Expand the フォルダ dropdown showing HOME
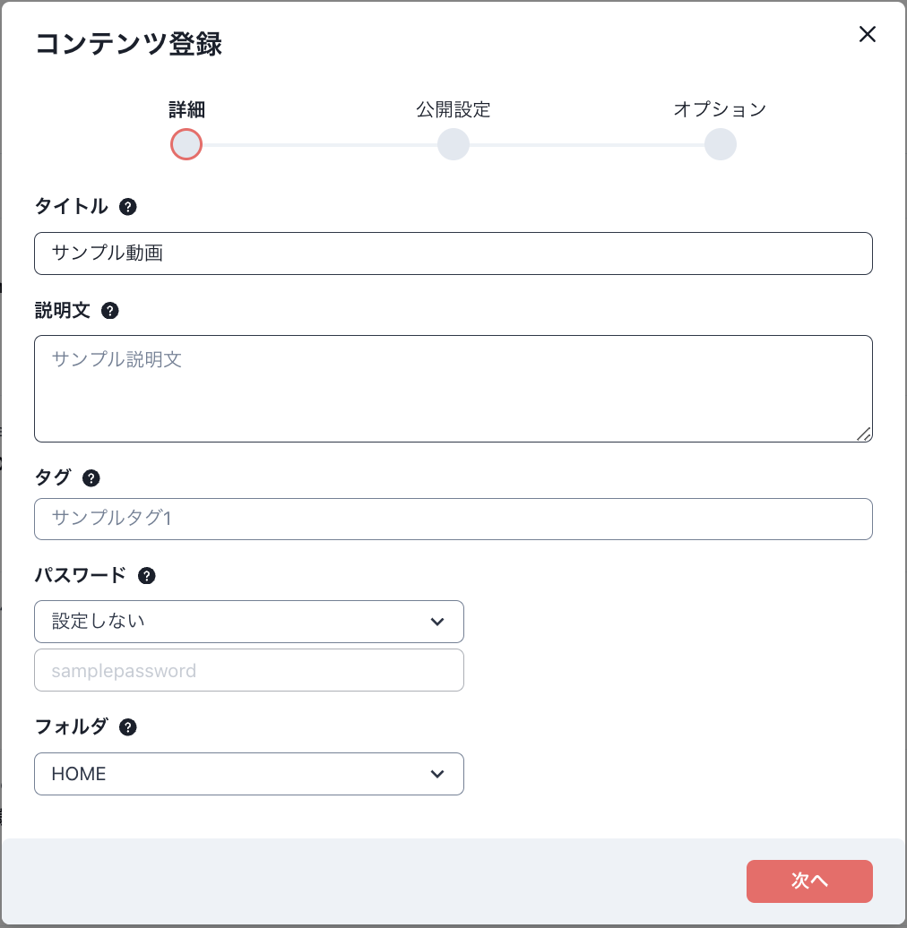This screenshot has width=907, height=928. pos(249,773)
